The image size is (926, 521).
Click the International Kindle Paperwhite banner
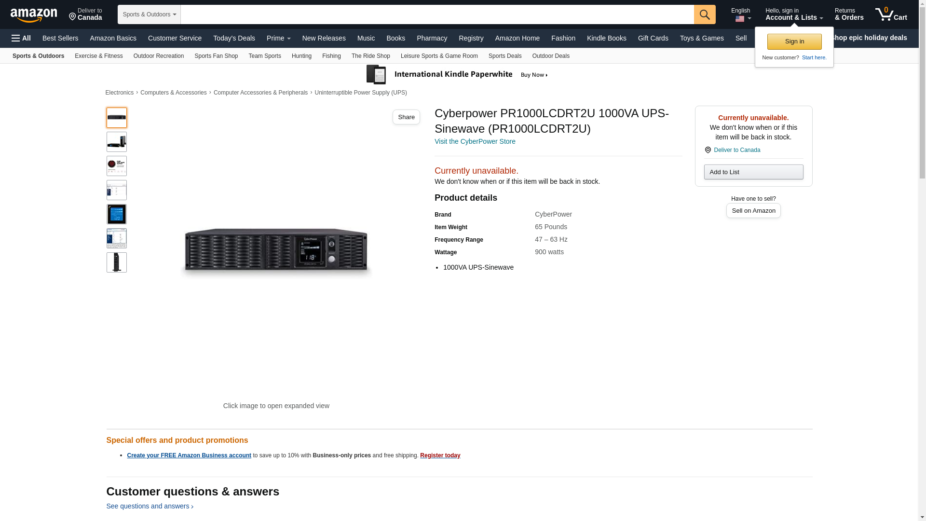pos(457,75)
